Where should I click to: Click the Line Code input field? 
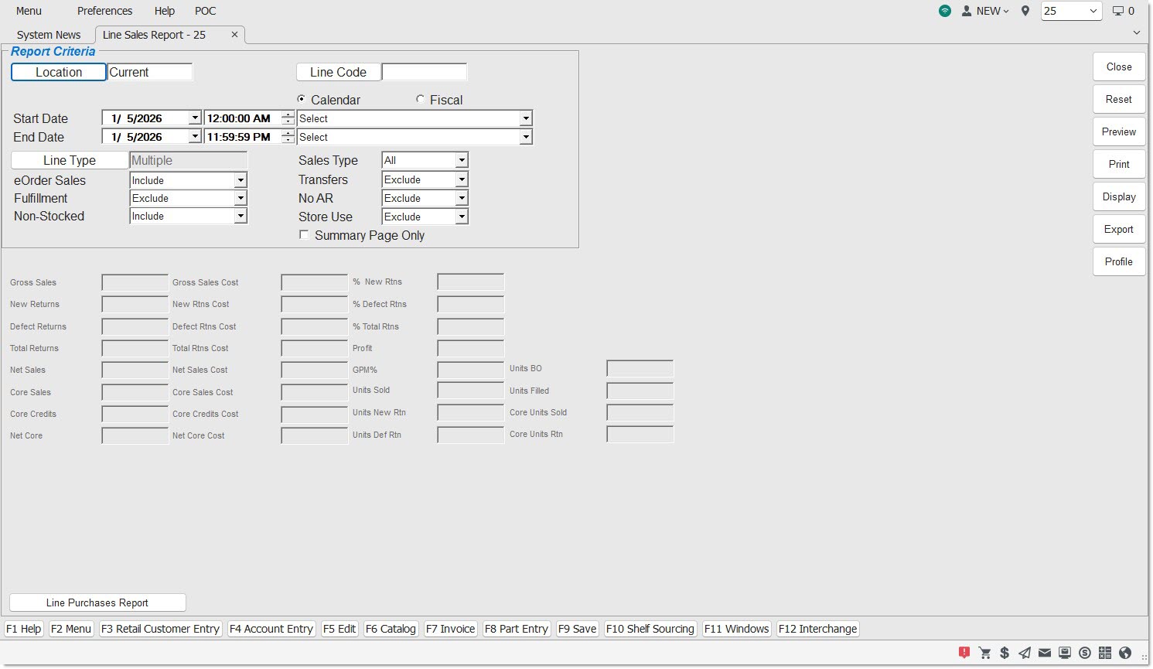[424, 72]
